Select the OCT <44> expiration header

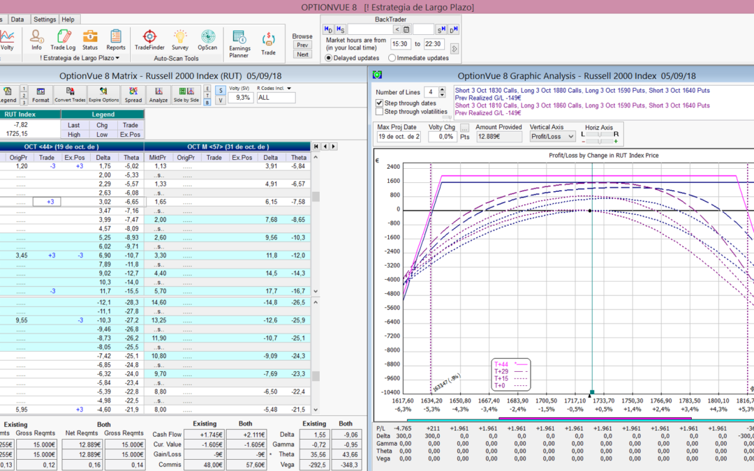pos(72,147)
